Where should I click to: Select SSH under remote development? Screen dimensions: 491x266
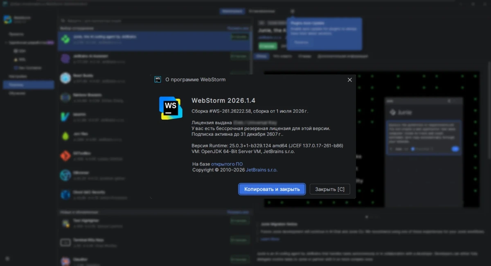point(20,51)
